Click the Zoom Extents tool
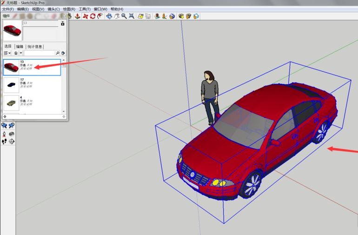Image resolution: width=358 pixels, height=235 pixels. pos(132,16)
